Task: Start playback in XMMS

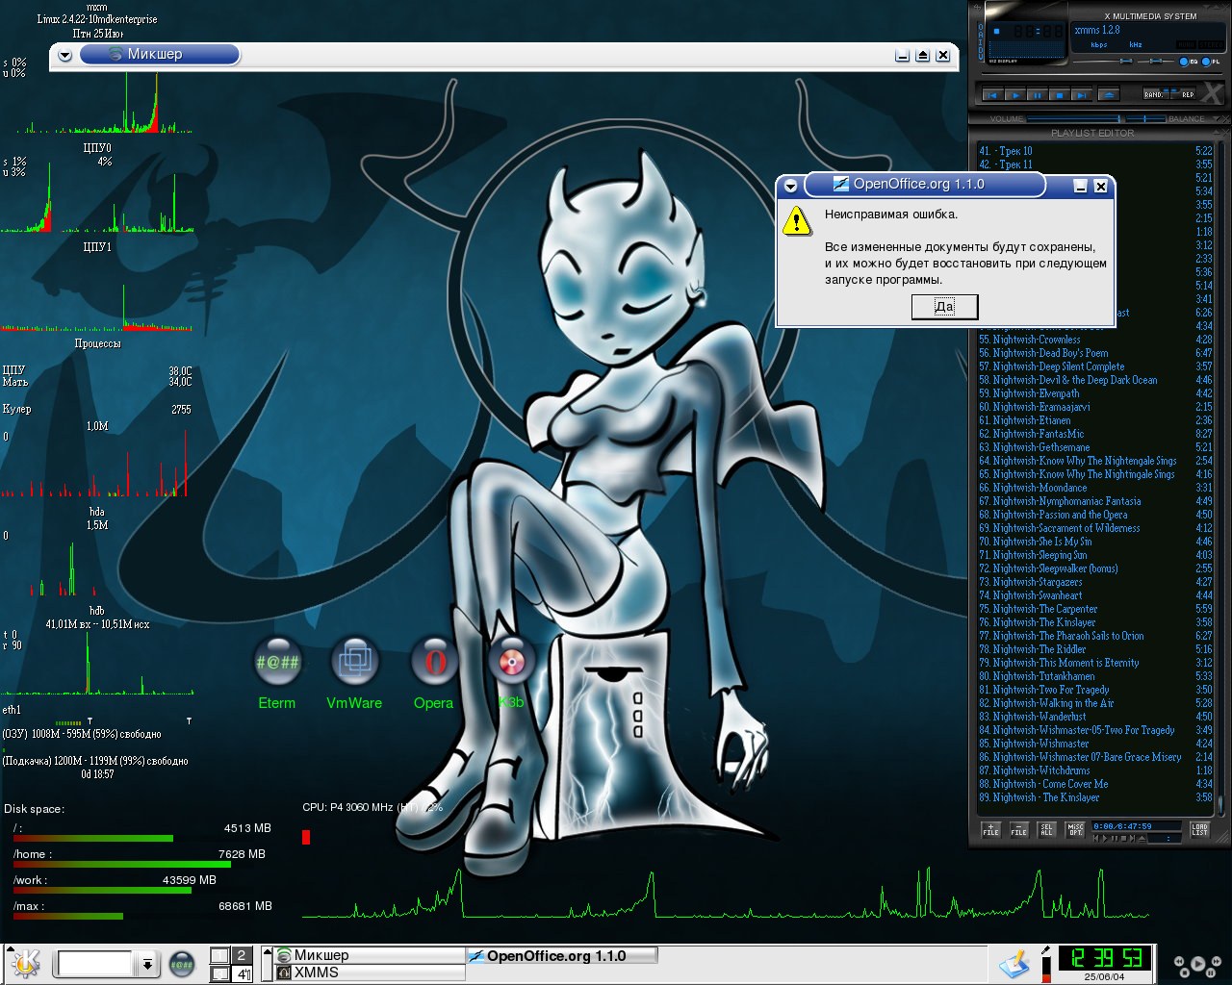Action: click(1014, 95)
